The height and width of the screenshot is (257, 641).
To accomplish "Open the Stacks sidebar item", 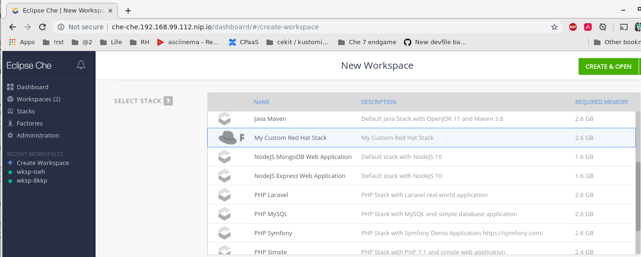I will [x=26, y=111].
